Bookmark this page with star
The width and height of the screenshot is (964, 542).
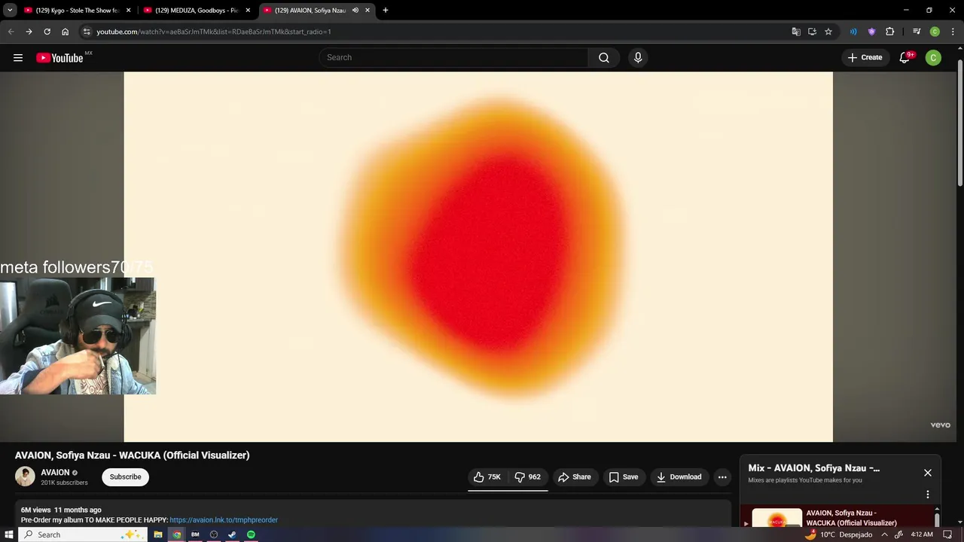828,32
